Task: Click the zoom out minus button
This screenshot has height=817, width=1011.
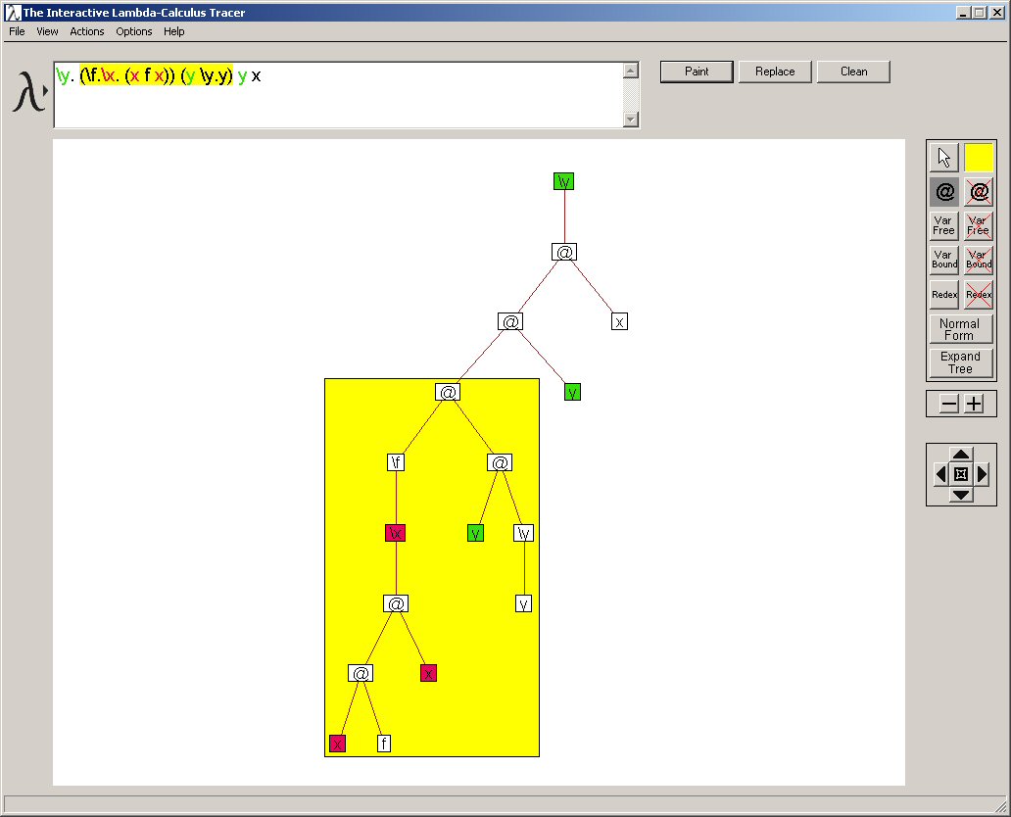Action: point(949,404)
